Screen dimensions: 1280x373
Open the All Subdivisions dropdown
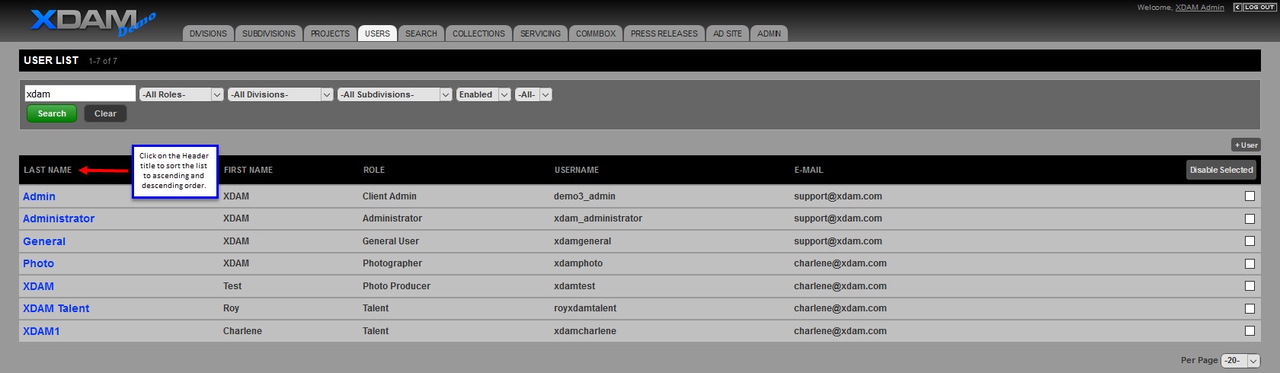point(395,94)
